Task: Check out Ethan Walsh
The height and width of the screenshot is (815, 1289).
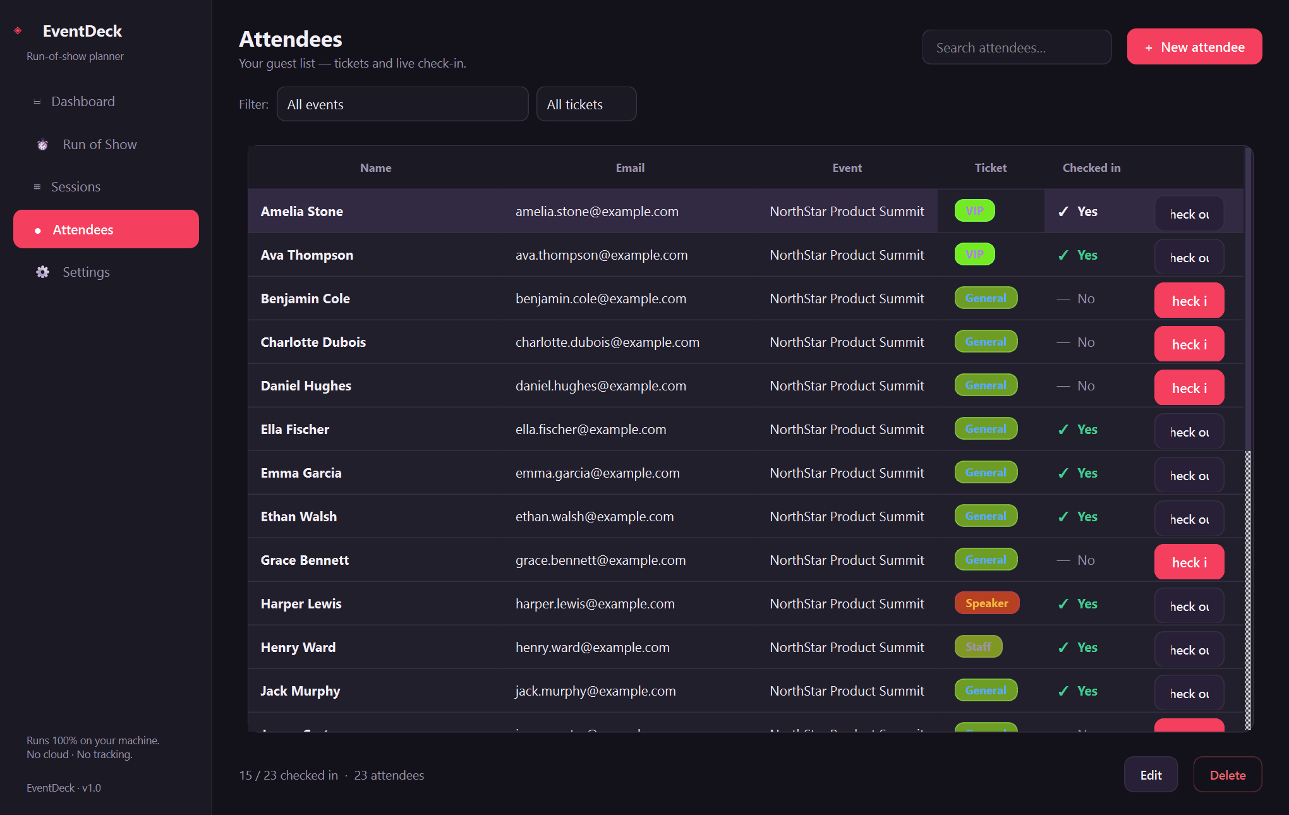Action: pos(1189,519)
